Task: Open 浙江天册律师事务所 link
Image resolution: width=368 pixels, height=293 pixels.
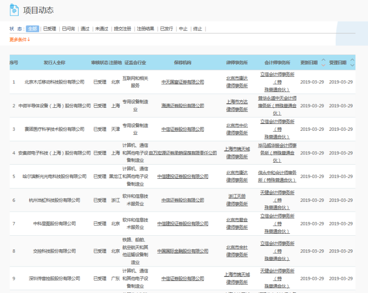Action: [x=237, y=200]
